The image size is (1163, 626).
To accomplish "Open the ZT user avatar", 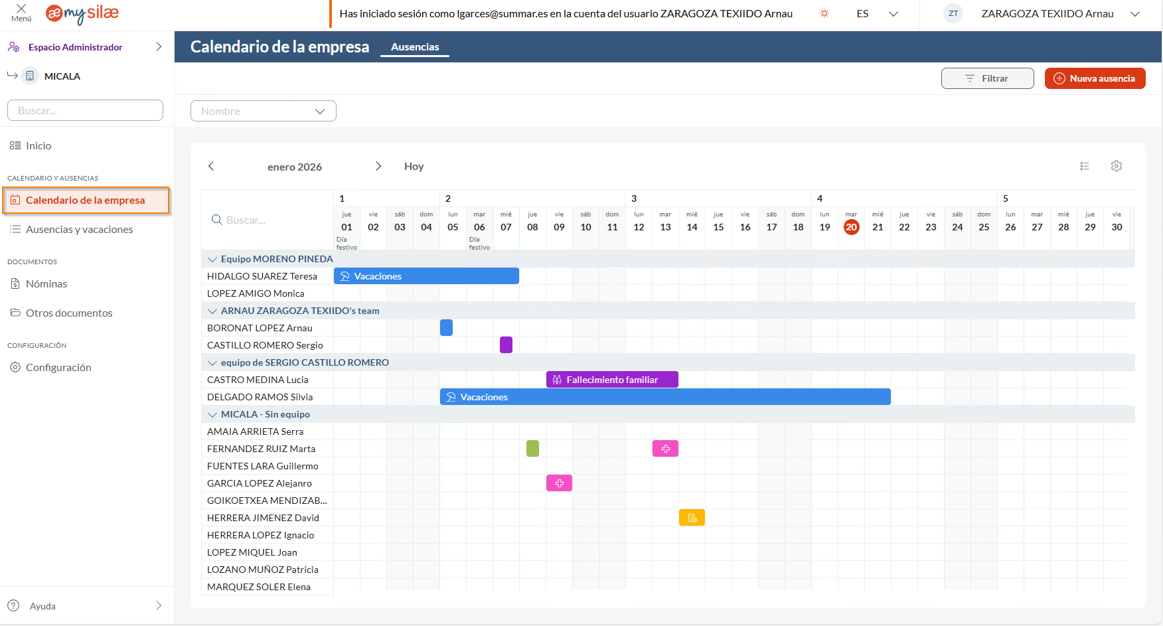I will [x=953, y=14].
